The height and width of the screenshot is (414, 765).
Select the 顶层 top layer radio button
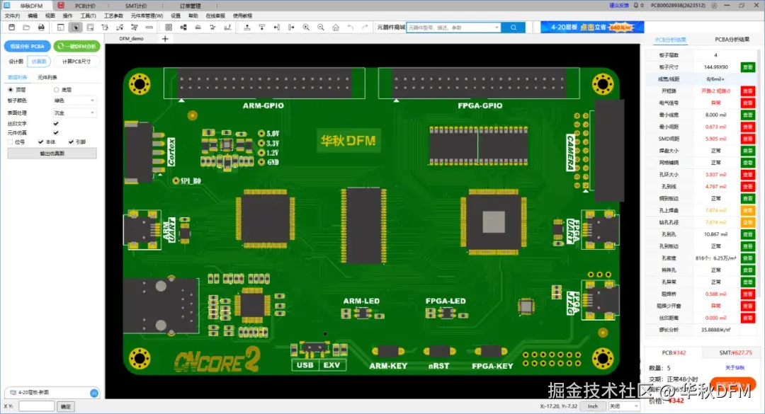[10, 90]
